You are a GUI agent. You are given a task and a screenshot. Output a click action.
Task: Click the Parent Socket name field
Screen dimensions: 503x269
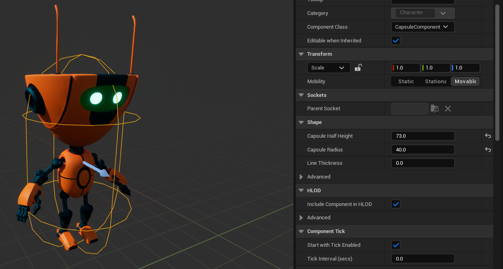coord(410,109)
